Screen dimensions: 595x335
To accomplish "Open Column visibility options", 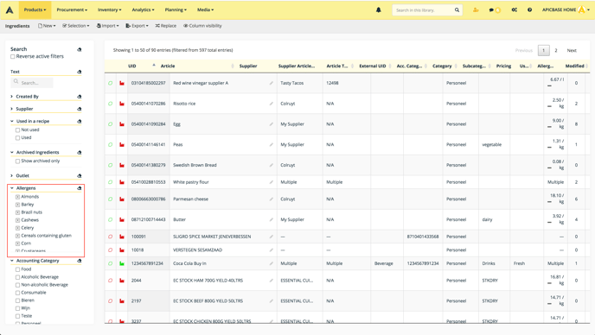I will [202, 26].
